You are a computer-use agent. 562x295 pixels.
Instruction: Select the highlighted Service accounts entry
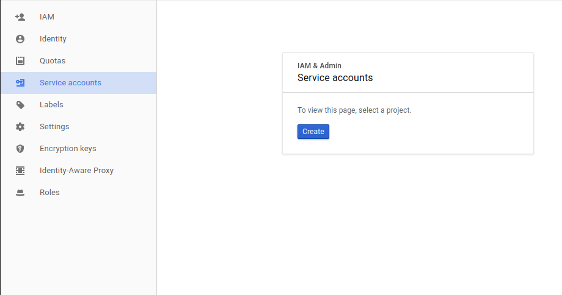pyautogui.click(x=78, y=83)
